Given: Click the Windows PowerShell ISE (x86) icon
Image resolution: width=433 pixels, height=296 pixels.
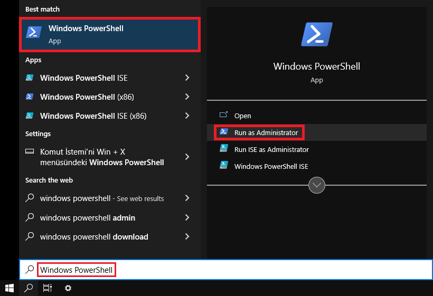Looking at the screenshot, I should [30, 116].
